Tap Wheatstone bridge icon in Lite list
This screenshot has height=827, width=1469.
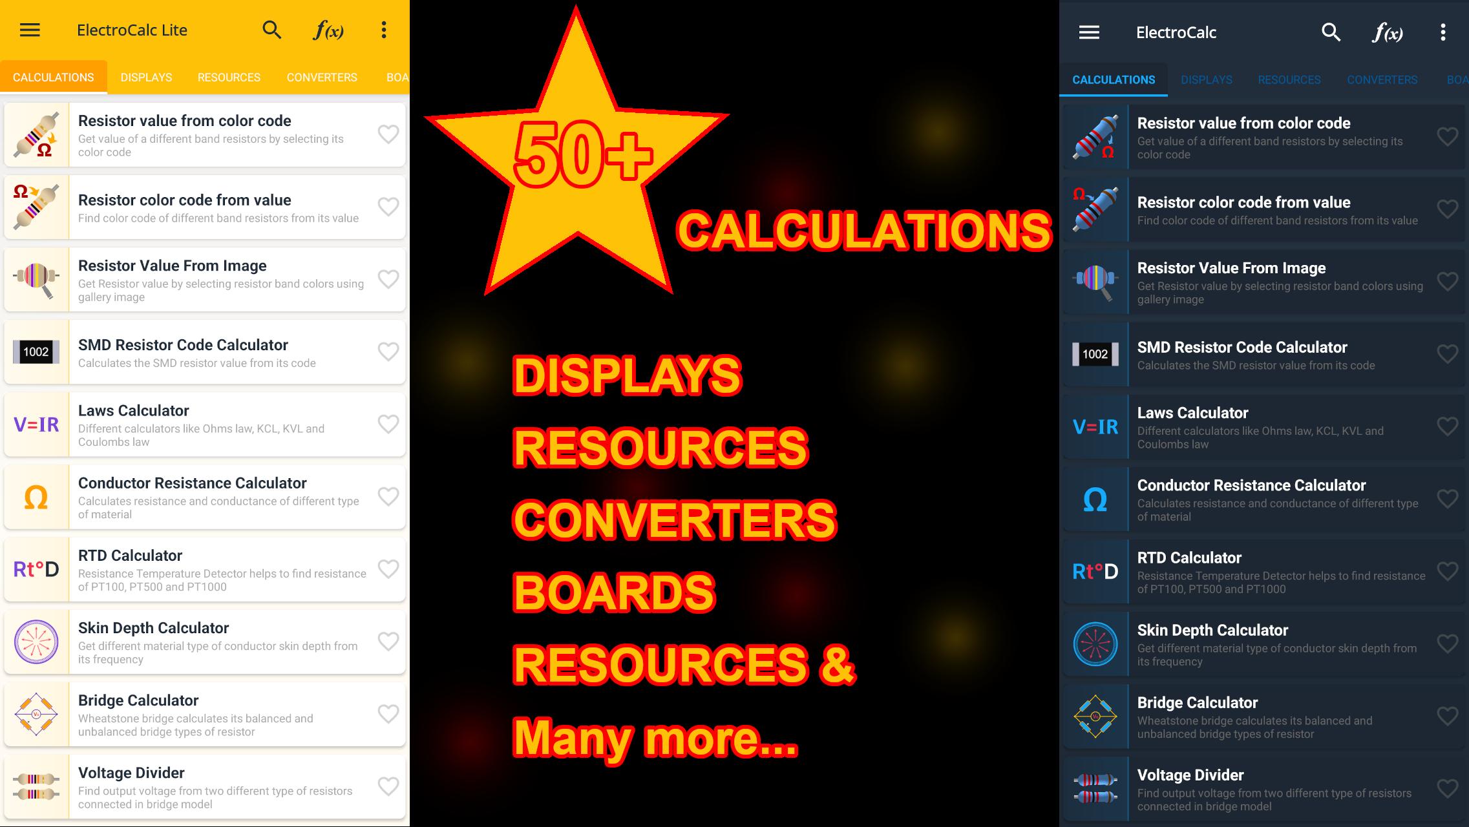pos(36,714)
